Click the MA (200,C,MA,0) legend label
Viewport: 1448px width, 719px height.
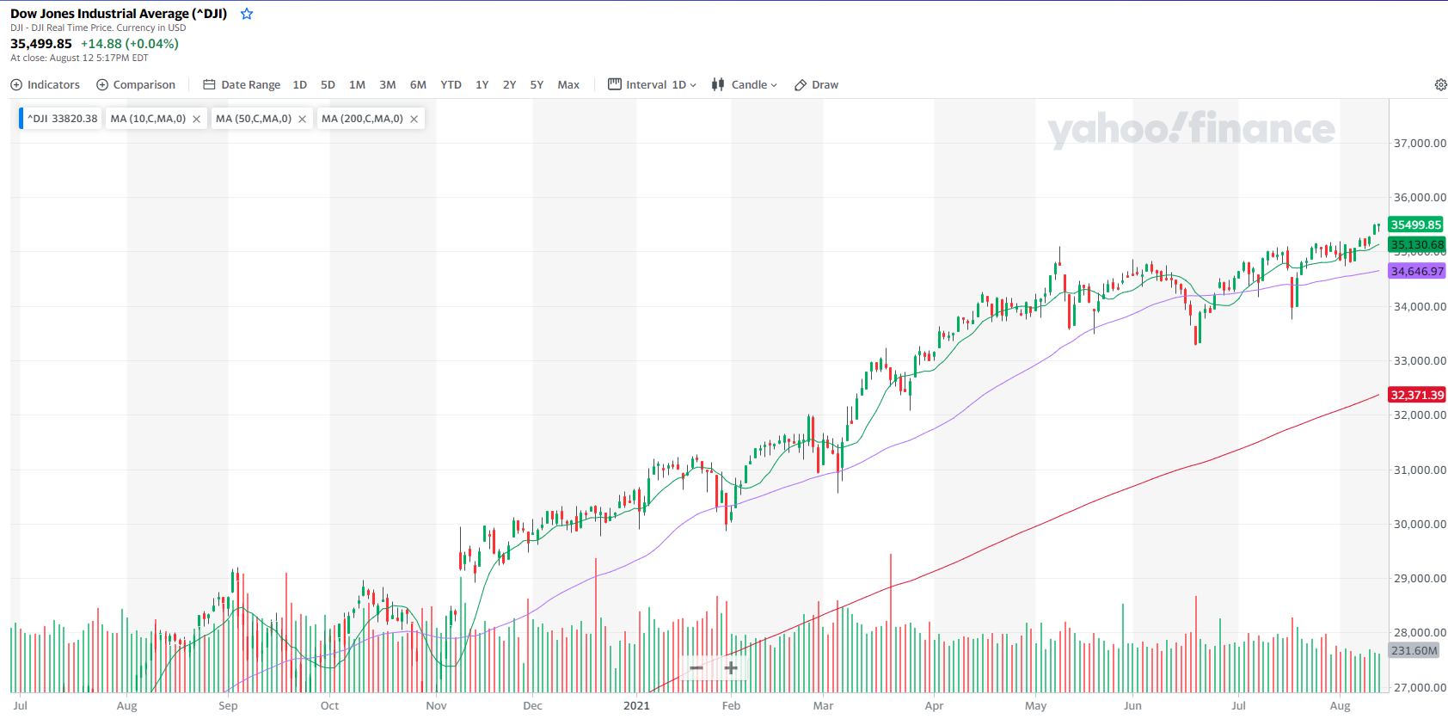coord(362,119)
